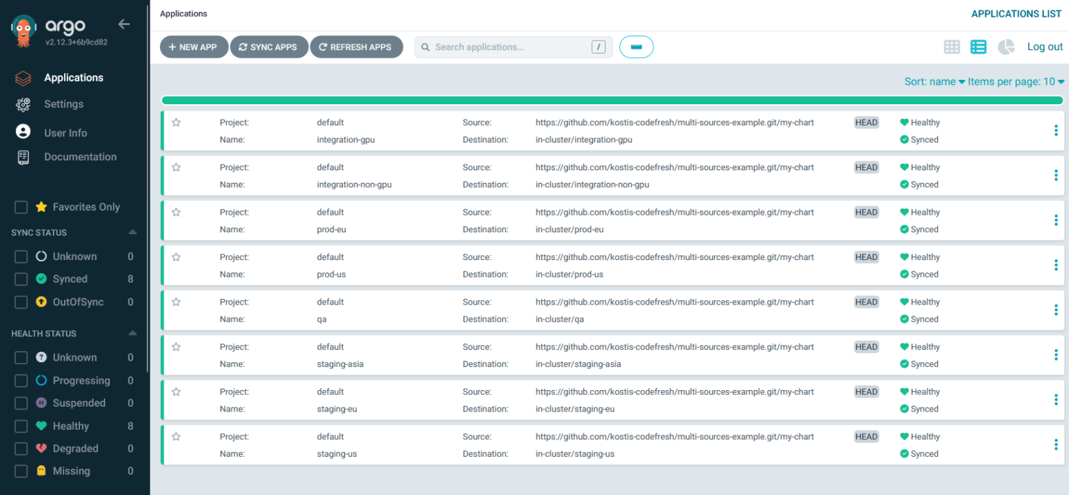Open Settings from the sidebar
The height and width of the screenshot is (495, 1069).
(63, 104)
